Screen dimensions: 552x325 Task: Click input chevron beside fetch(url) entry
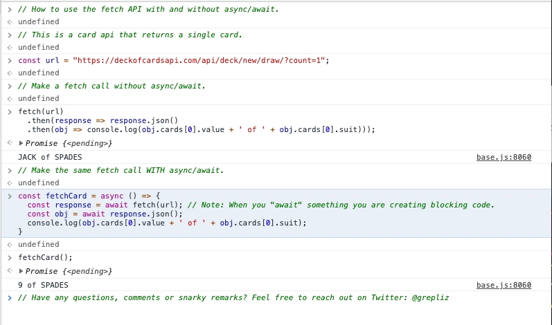10,112
